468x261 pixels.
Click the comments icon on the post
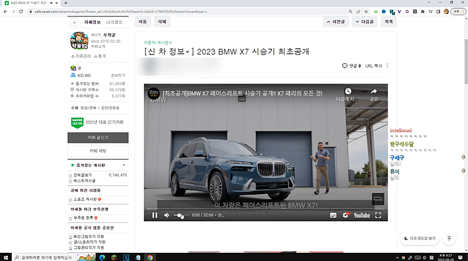click(345, 66)
